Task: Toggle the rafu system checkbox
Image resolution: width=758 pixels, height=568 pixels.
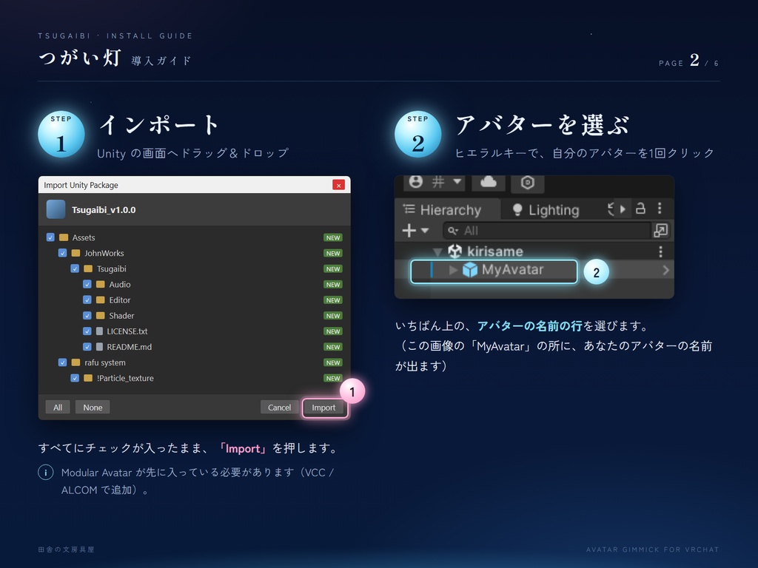Action: (x=62, y=362)
